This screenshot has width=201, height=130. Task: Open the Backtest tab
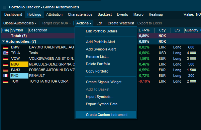[105, 14]
